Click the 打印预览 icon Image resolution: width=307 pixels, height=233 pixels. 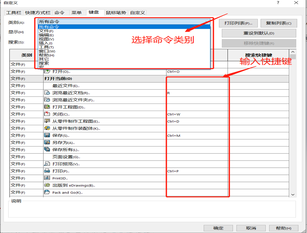47,164
